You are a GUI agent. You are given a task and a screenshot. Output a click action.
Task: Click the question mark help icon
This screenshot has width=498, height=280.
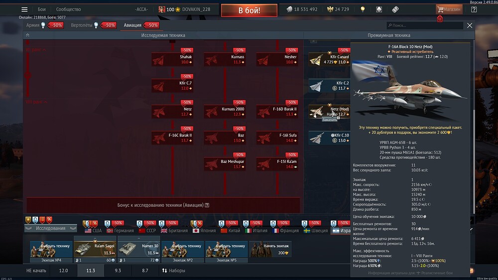click(473, 9)
